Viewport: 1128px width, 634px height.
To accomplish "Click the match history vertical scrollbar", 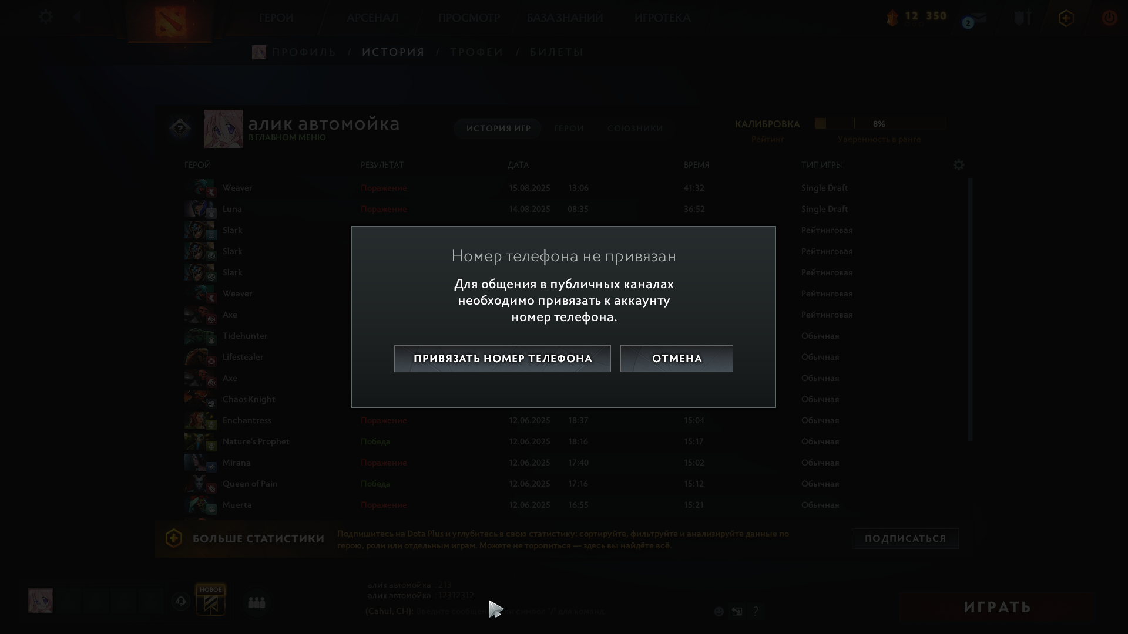I will tap(970, 308).
